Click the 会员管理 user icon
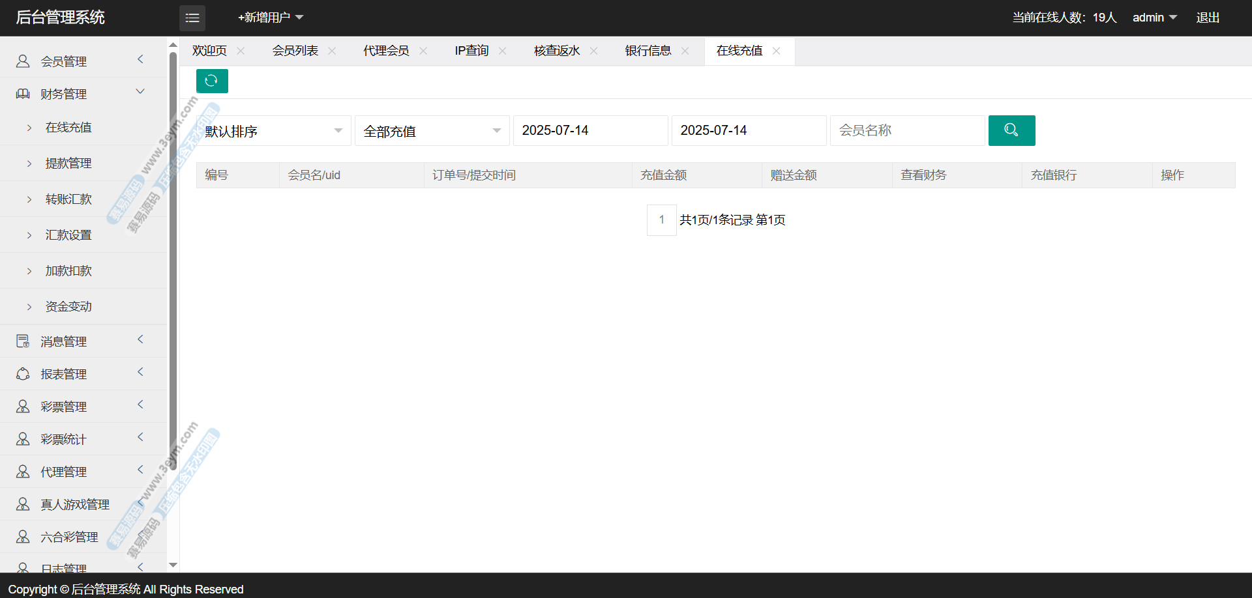Screen dimensions: 1252x598 (x=23, y=61)
